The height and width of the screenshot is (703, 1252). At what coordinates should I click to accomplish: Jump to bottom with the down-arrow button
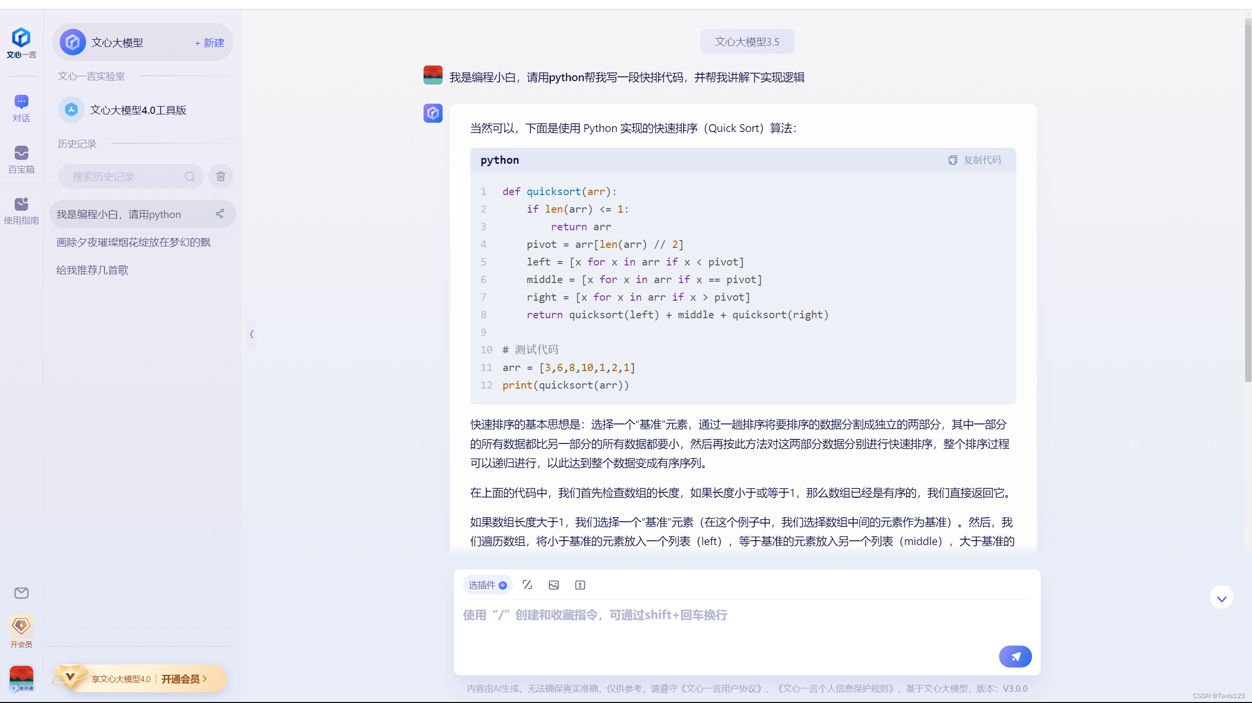(x=1222, y=597)
